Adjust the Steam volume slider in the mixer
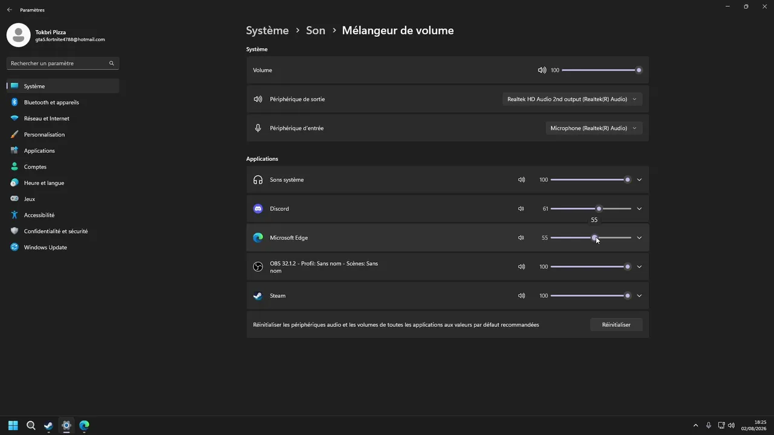This screenshot has height=435, width=774. [x=591, y=295]
